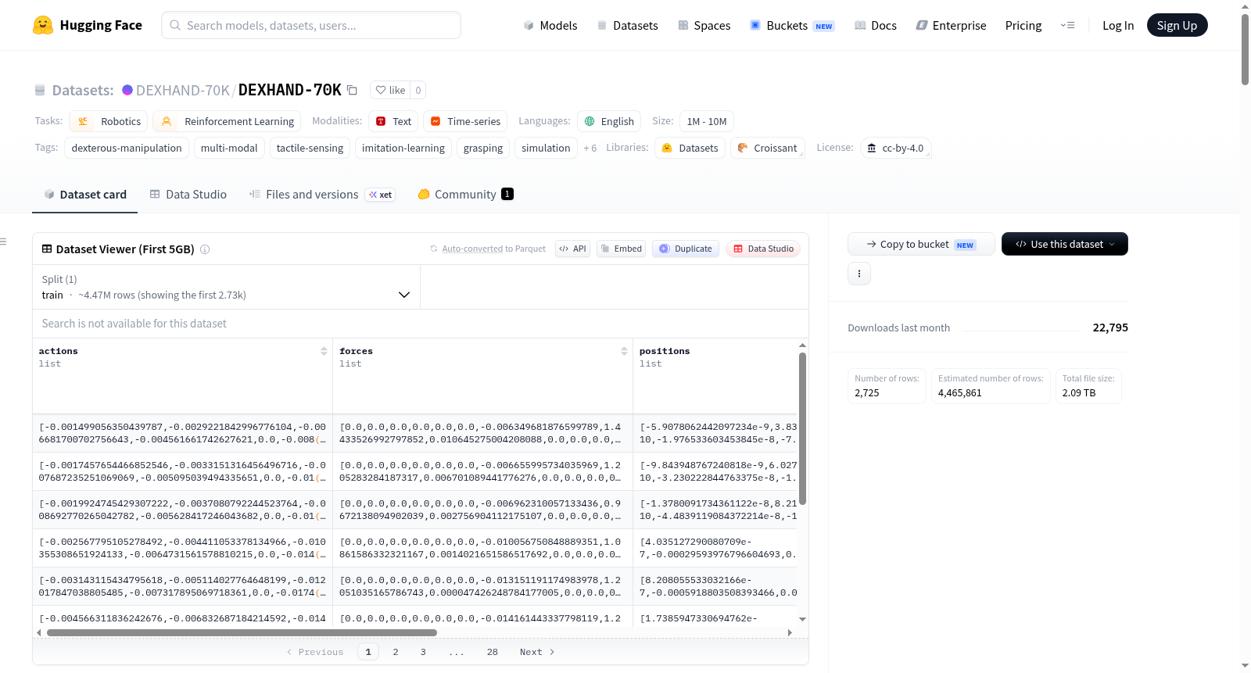Click the simulation tag

[x=546, y=148]
